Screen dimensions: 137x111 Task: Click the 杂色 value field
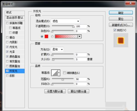click(81, 31)
